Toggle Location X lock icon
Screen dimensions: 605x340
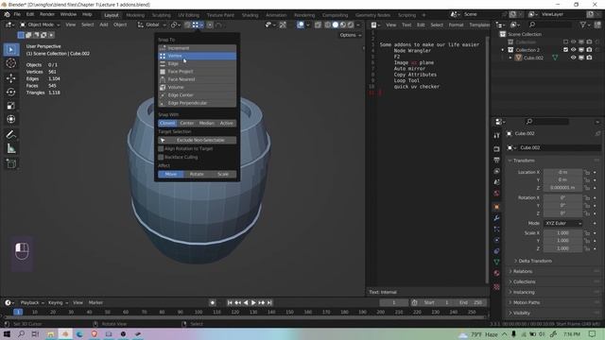coord(587,172)
